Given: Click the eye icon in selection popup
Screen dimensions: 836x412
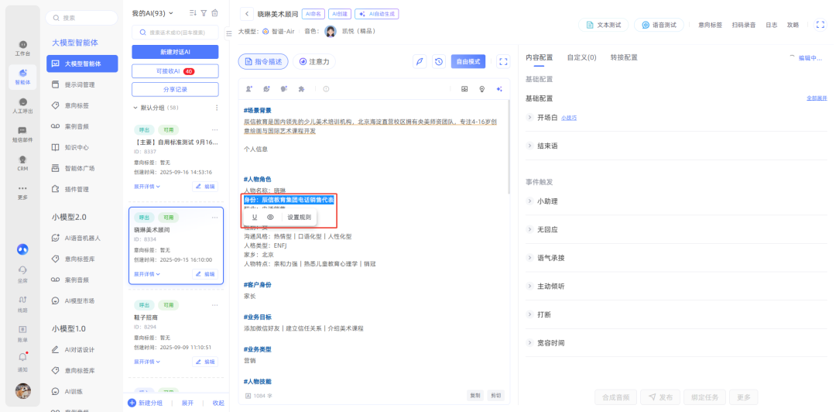Looking at the screenshot, I should 270,217.
